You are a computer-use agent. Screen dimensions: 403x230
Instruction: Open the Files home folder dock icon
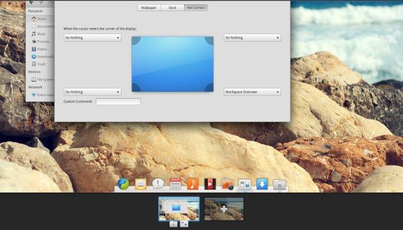pyautogui.click(x=280, y=184)
